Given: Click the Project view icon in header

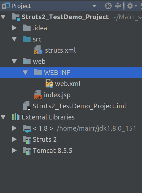Looking at the screenshot, I should 6,6.
